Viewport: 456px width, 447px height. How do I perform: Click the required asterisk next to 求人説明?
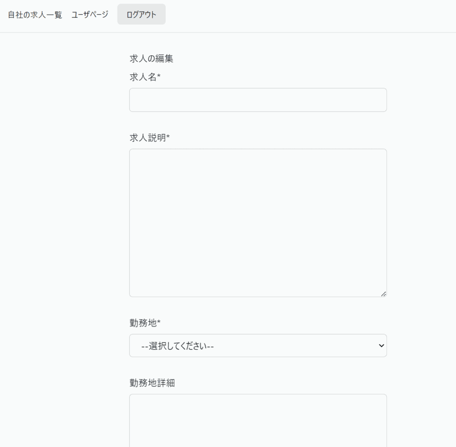[x=168, y=137]
